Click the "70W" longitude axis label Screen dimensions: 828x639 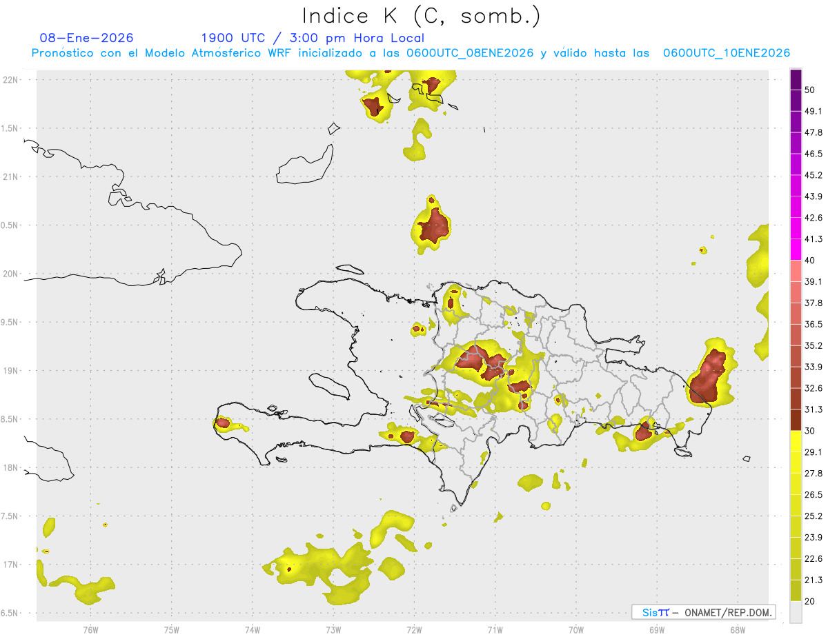click(x=576, y=629)
